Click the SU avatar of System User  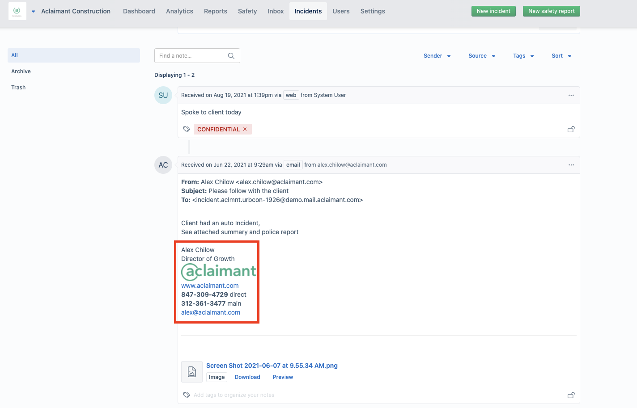tap(163, 95)
